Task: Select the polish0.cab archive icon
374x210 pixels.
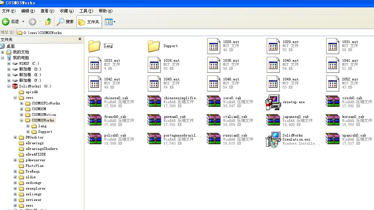Action: coord(95,139)
